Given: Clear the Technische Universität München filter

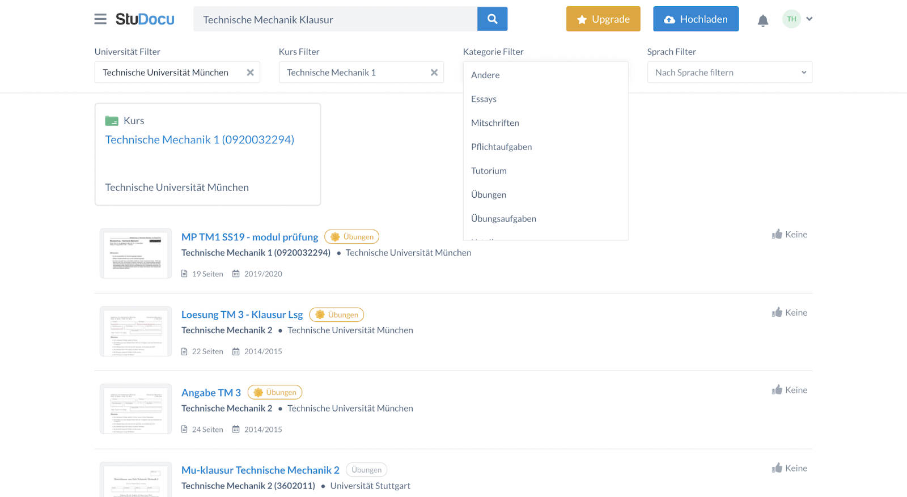Looking at the screenshot, I should click(x=250, y=73).
